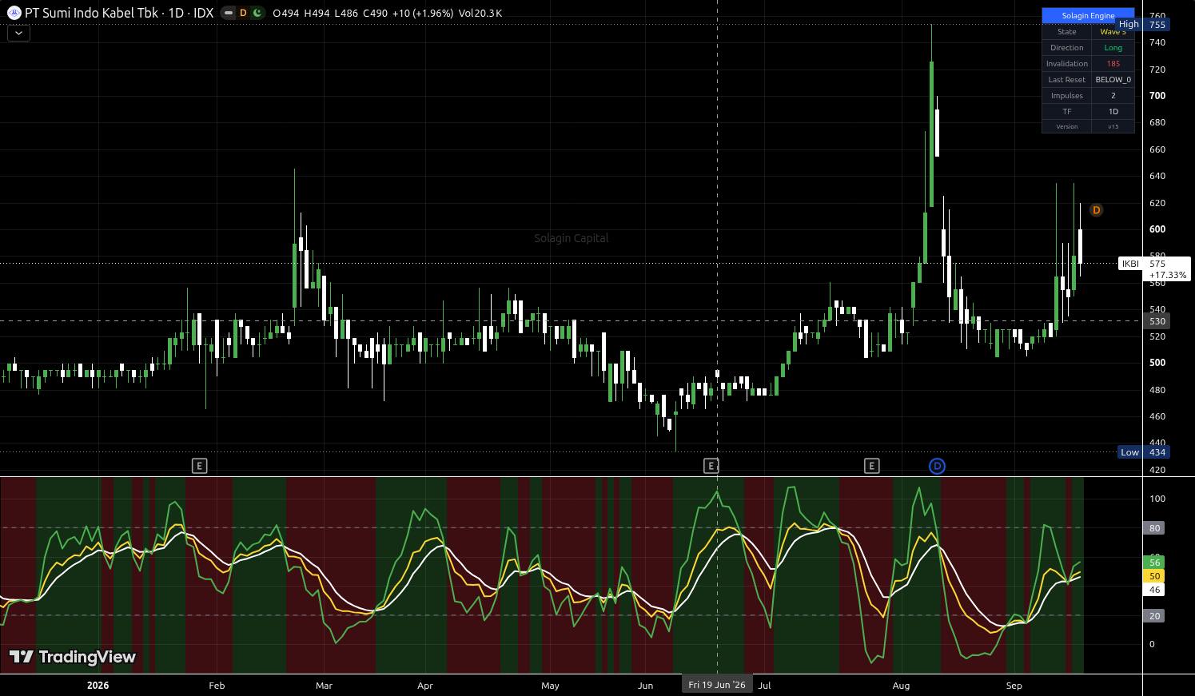Viewport: 1195px width, 696px height.
Task: Click the Low 434 price label
Action: (x=1144, y=452)
